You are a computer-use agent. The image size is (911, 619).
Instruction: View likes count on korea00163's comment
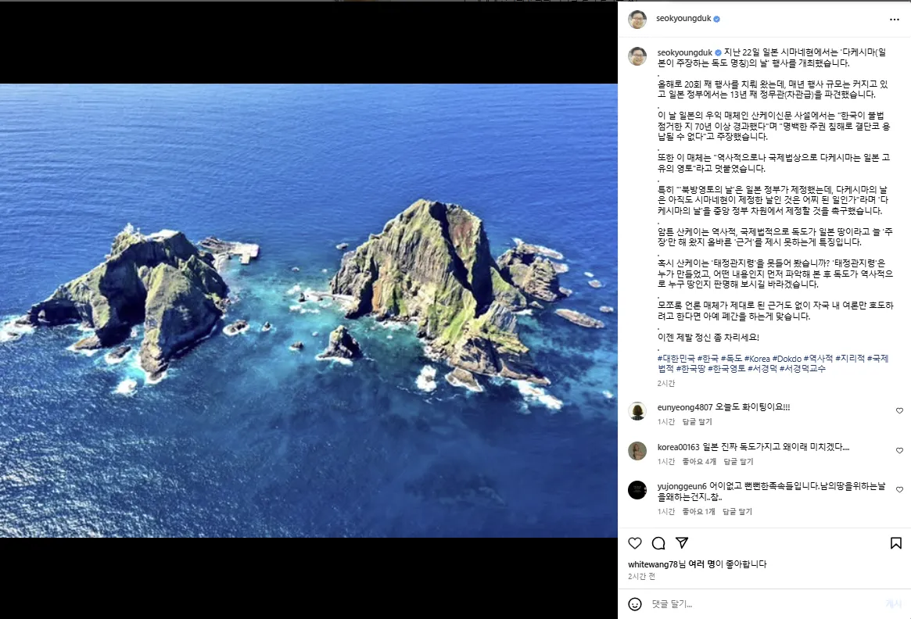tap(699, 461)
